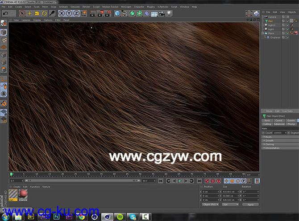Screen dimensions: 299x221
Task: Open Spotify from the taskbar
Action: [x=120, y=217]
